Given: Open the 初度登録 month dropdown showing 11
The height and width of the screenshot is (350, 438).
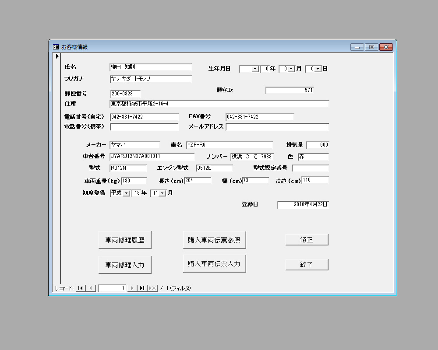Looking at the screenshot, I should pos(162,193).
